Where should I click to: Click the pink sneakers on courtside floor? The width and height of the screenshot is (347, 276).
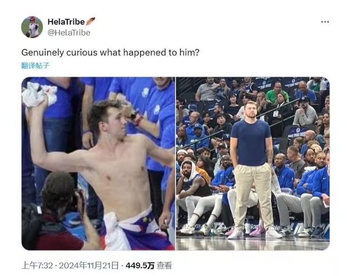(x=257, y=231)
